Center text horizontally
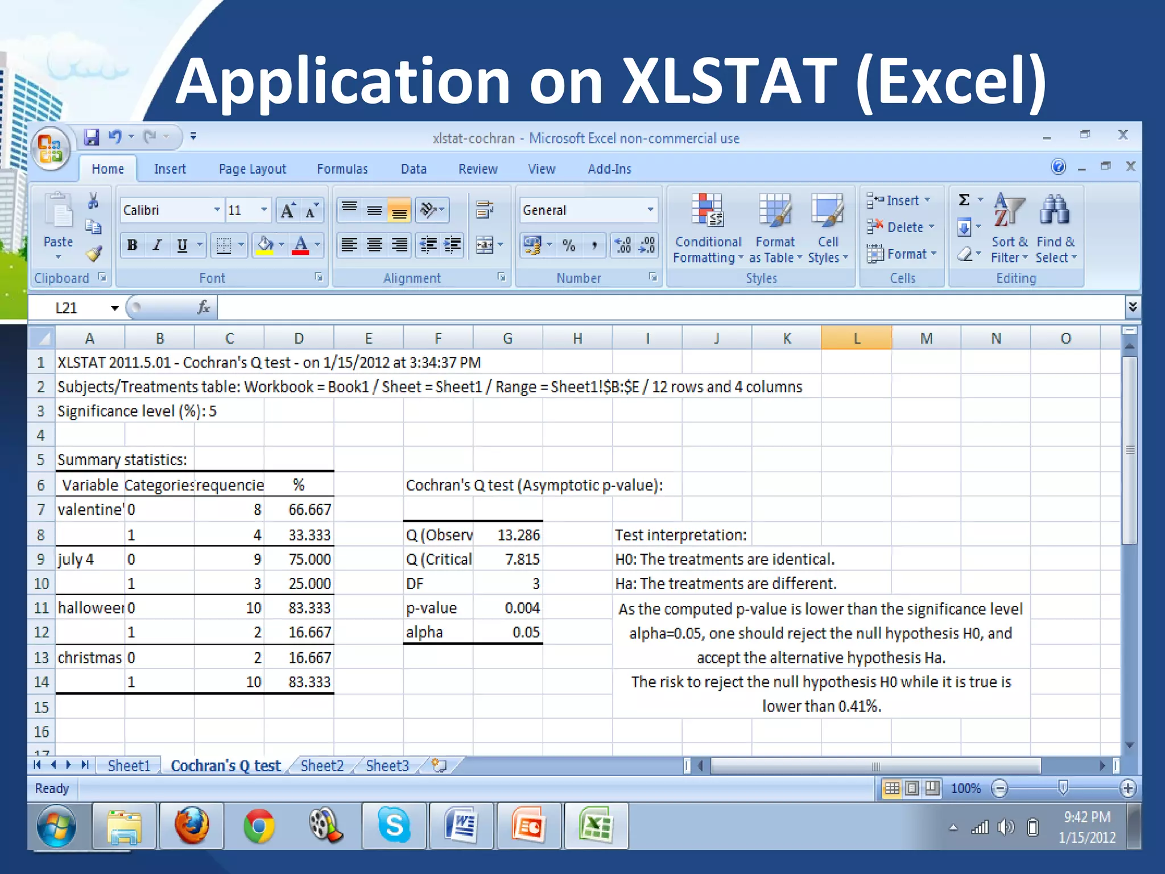Viewport: 1165px width, 874px height. [x=374, y=245]
